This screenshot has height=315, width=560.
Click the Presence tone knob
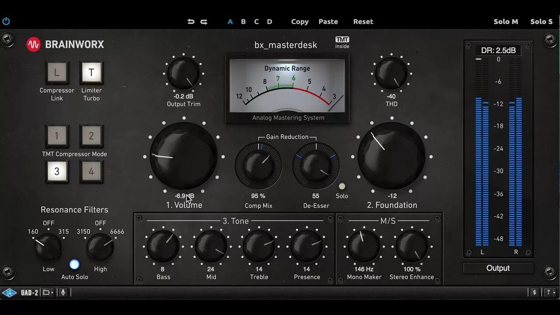307,246
